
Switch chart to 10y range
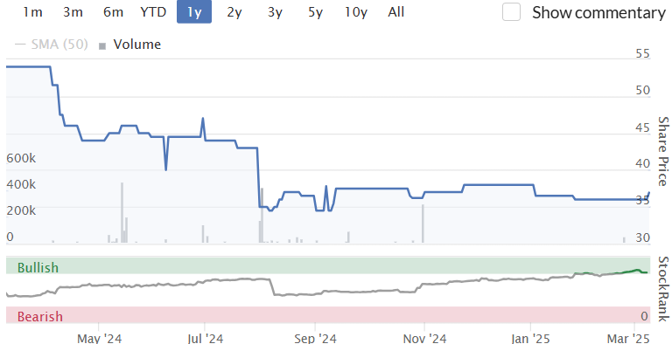[356, 12]
